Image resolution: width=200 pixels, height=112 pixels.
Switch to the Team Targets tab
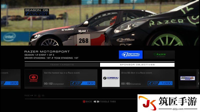(62, 65)
